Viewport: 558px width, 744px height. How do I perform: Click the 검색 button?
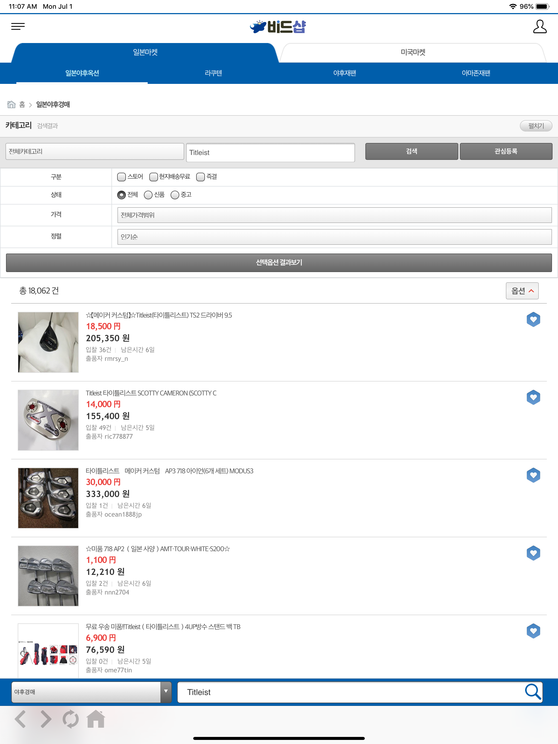pyautogui.click(x=412, y=151)
